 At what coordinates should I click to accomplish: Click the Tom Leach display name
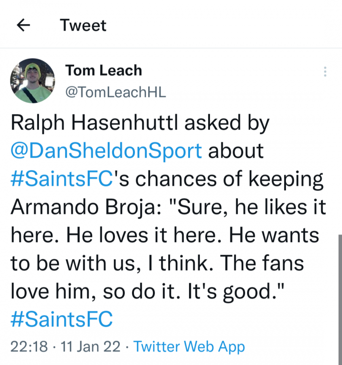[103, 71]
